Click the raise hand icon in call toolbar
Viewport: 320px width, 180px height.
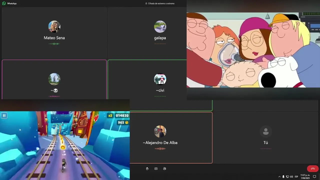(x=147, y=169)
